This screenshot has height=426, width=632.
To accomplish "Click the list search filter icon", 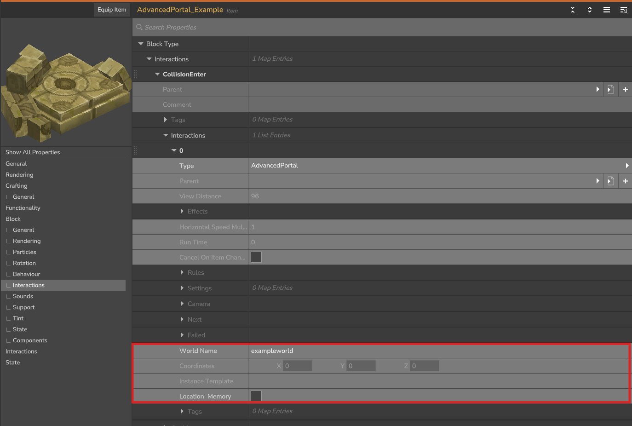I will pos(624,10).
